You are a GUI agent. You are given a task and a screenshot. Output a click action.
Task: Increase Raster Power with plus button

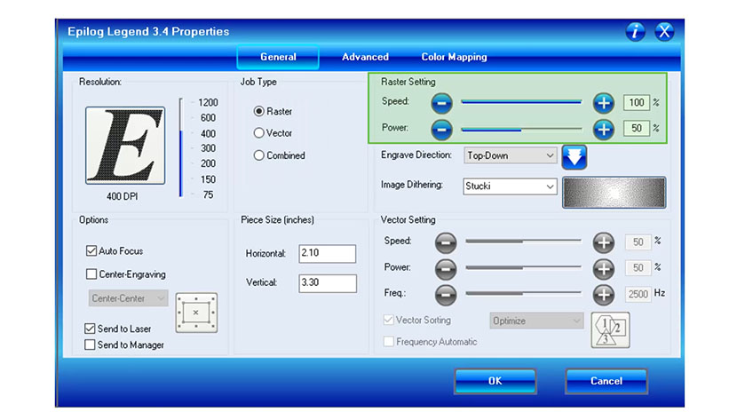tap(604, 129)
